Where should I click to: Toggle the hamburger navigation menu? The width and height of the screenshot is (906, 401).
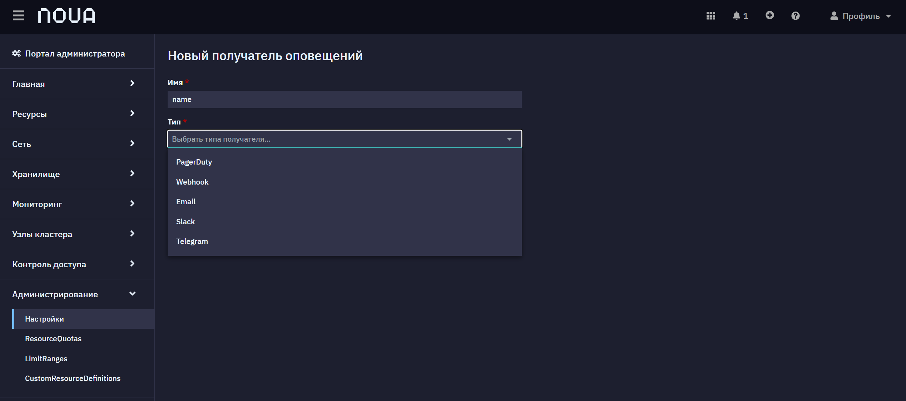tap(19, 16)
